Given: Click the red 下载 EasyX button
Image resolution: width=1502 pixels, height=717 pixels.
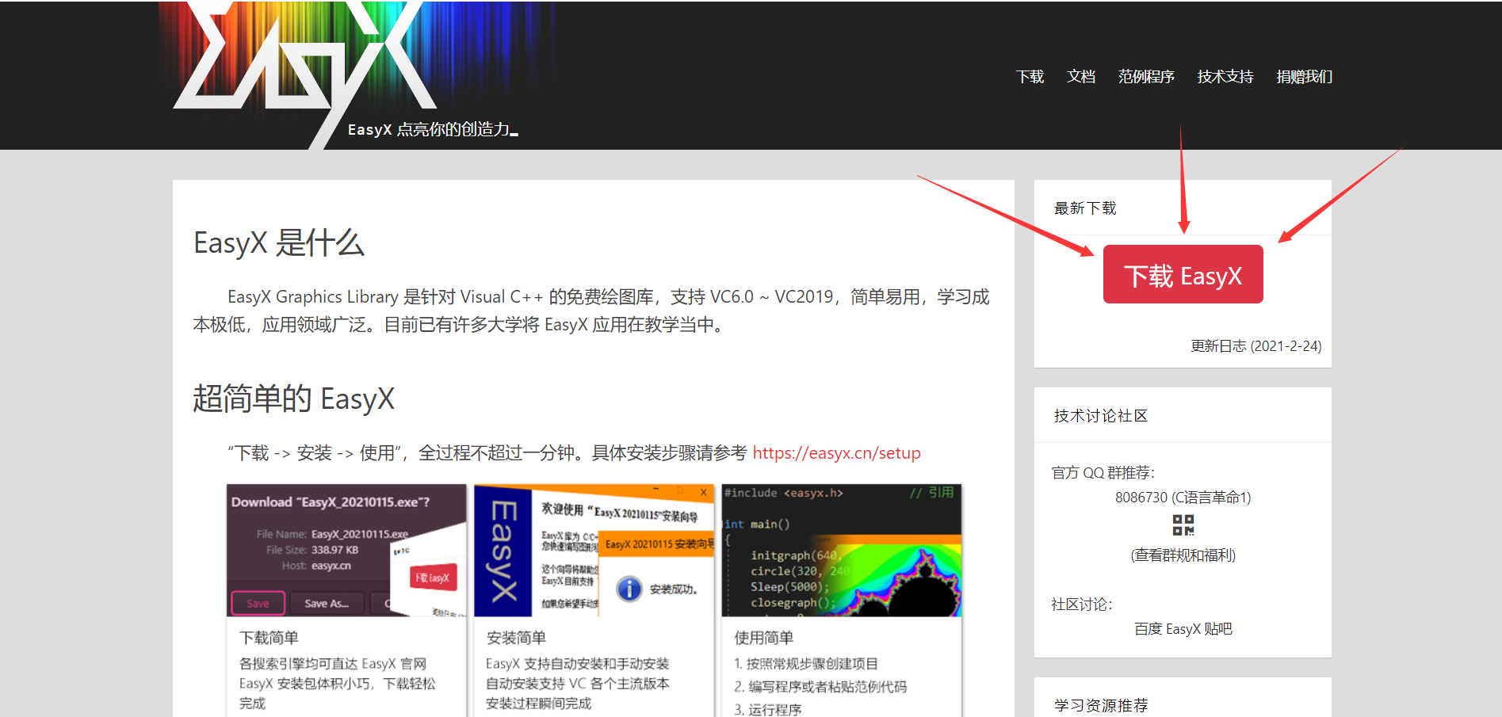Looking at the screenshot, I should tap(1183, 274).
